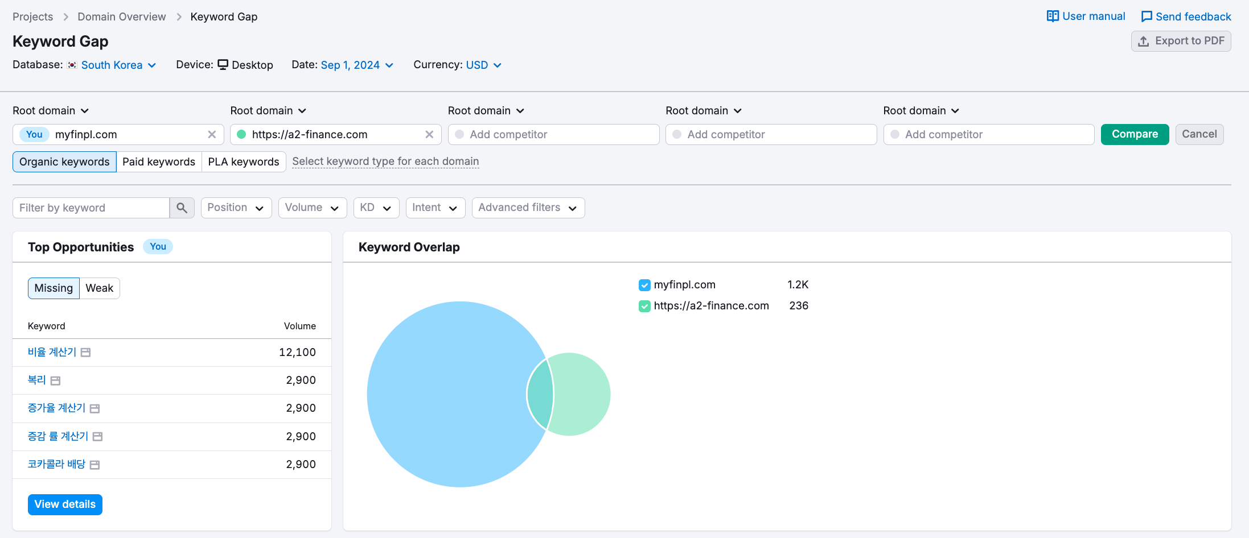Screen dimensions: 1249x538
Task: Click the Keyword column header
Action: coord(47,326)
